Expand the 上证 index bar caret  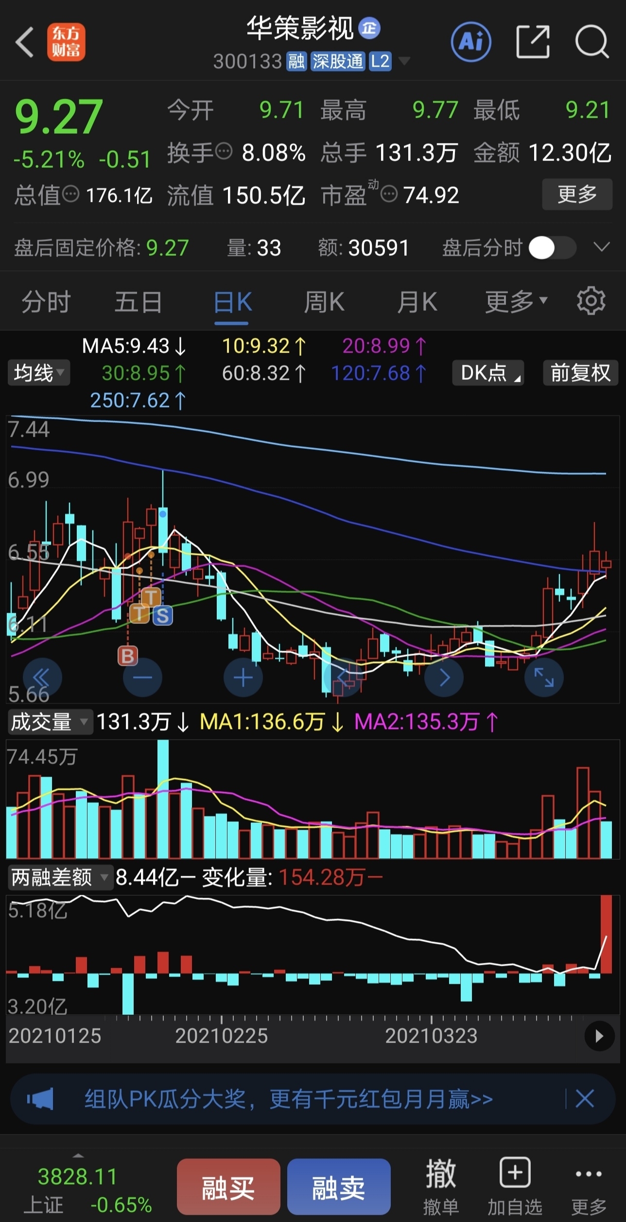pyautogui.click(x=78, y=1155)
